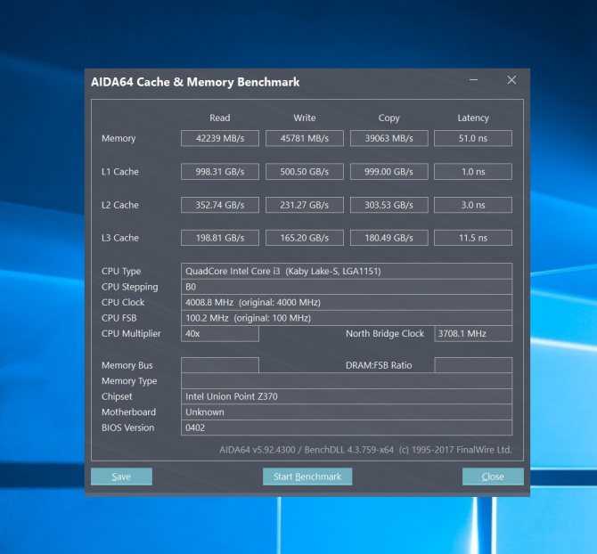Click the North Bridge Clock label
The image size is (597, 554).
385,334
